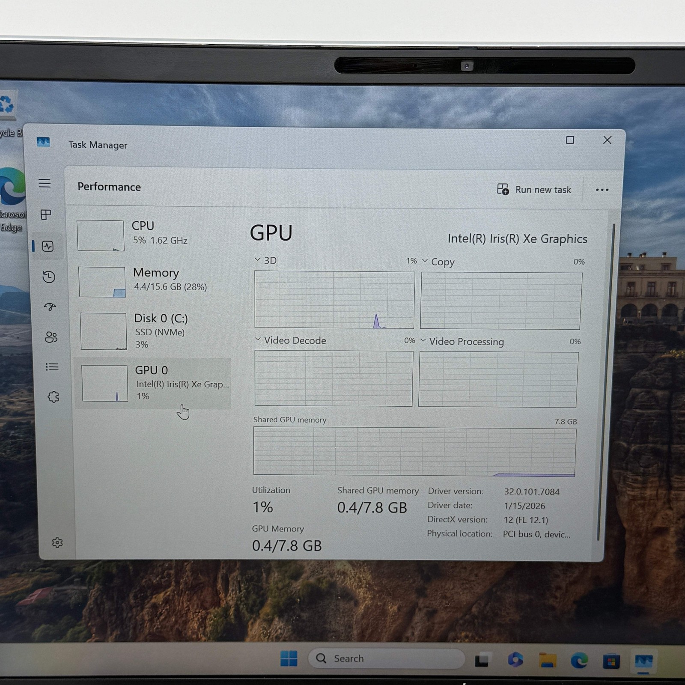685x685 pixels.
Task: Open the Services puzzle icon in sidebar
Action: tap(54, 397)
